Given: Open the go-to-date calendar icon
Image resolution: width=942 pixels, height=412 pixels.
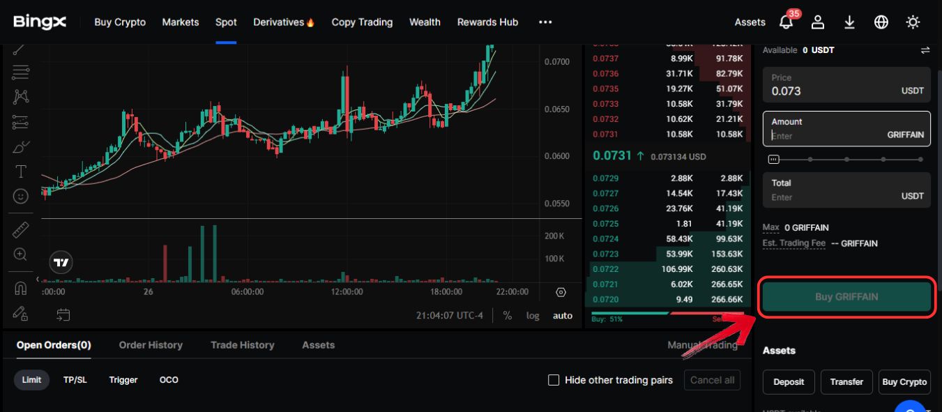Looking at the screenshot, I should (x=63, y=315).
